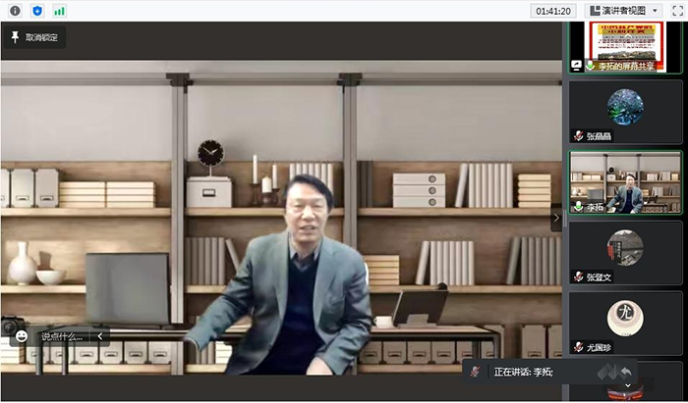
Task: Click the meeting info icon
Action: click(x=15, y=11)
